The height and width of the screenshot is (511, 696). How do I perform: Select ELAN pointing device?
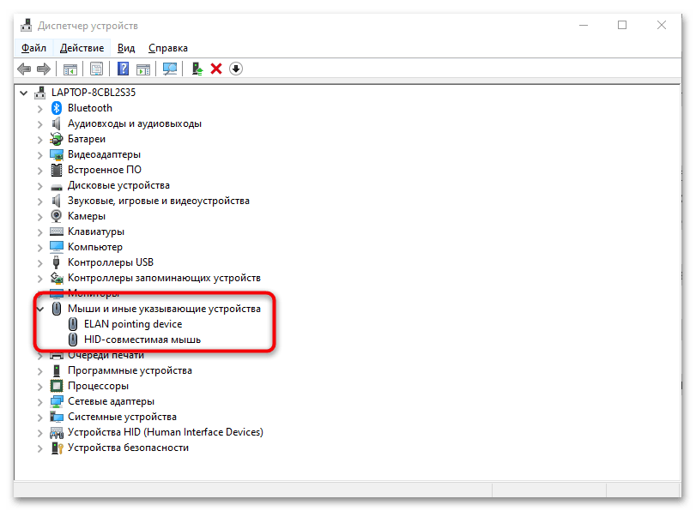coord(133,324)
